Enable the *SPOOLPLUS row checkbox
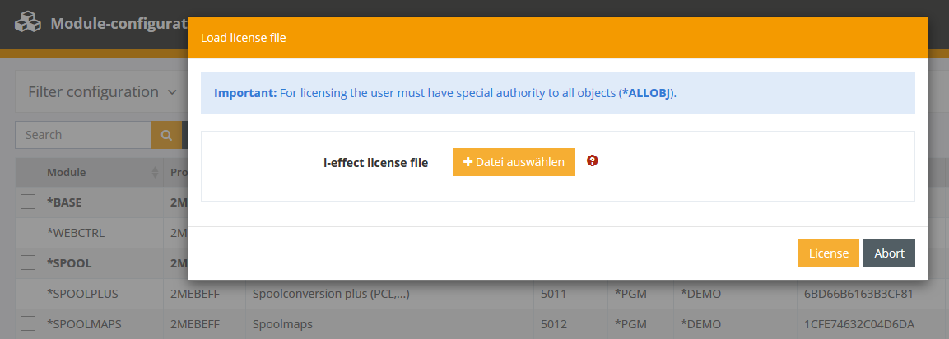The width and height of the screenshot is (949, 339). 28,293
